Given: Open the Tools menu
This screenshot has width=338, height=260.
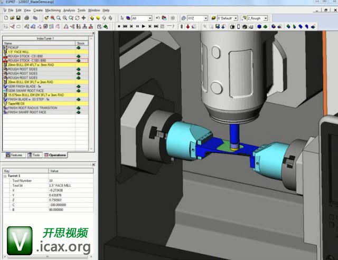Looking at the screenshot, I should coord(81,10).
